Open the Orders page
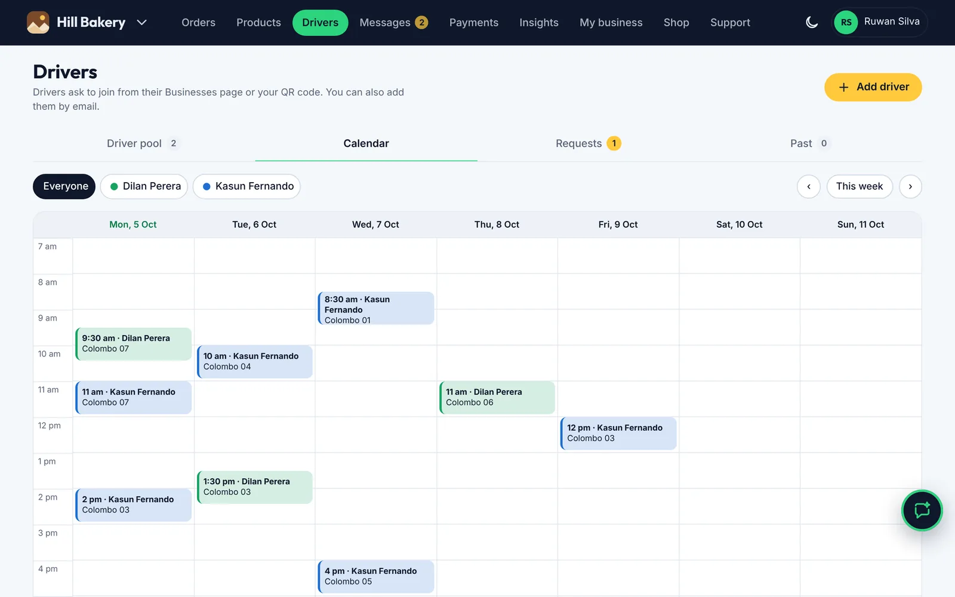Image resolution: width=955 pixels, height=597 pixels. pyautogui.click(x=198, y=23)
